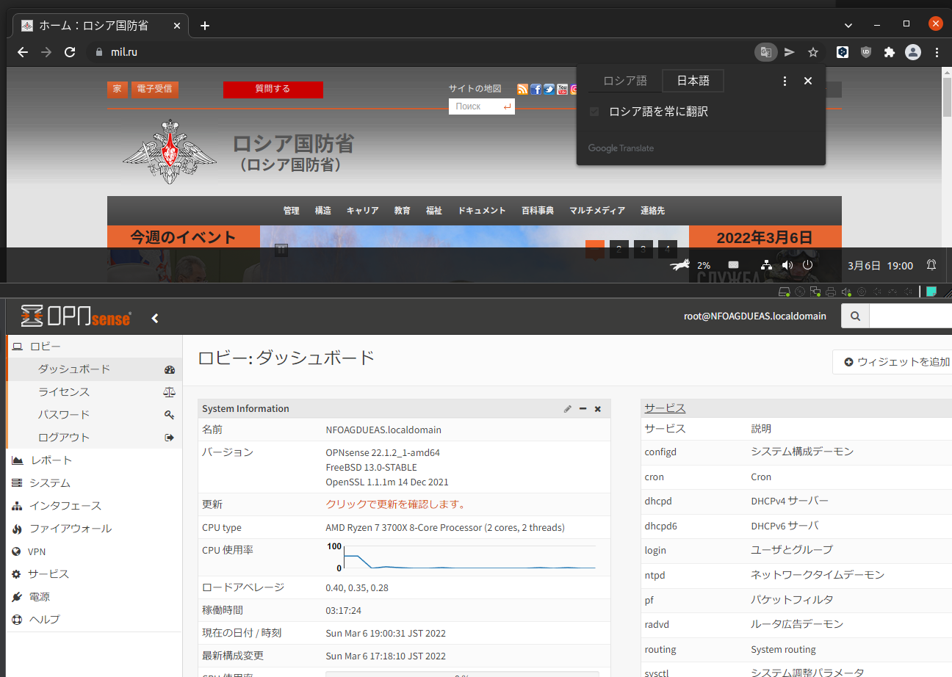Open ダッシュボード in the sidebar
The image size is (952, 677).
94,369
